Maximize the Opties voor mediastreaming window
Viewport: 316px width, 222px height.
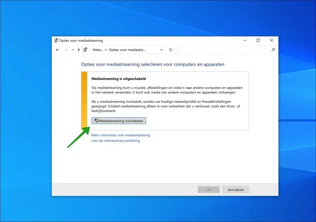tap(258, 40)
